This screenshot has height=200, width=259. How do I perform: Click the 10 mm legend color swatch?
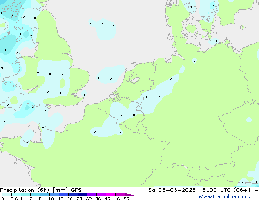point(54,195)
